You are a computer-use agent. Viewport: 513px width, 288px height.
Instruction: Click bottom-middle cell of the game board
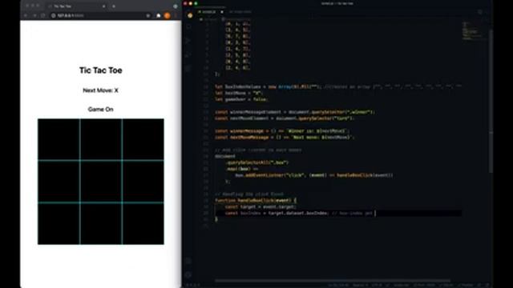point(101,224)
